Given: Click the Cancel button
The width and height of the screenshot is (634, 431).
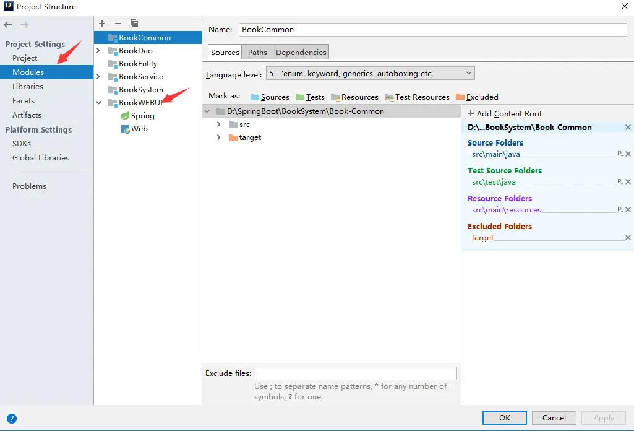Looking at the screenshot, I should [554, 418].
